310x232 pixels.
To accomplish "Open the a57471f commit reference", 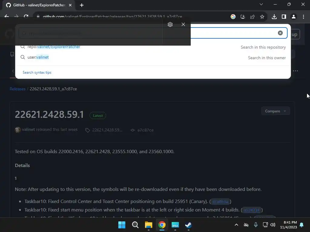I will pyautogui.click(x=252, y=210).
